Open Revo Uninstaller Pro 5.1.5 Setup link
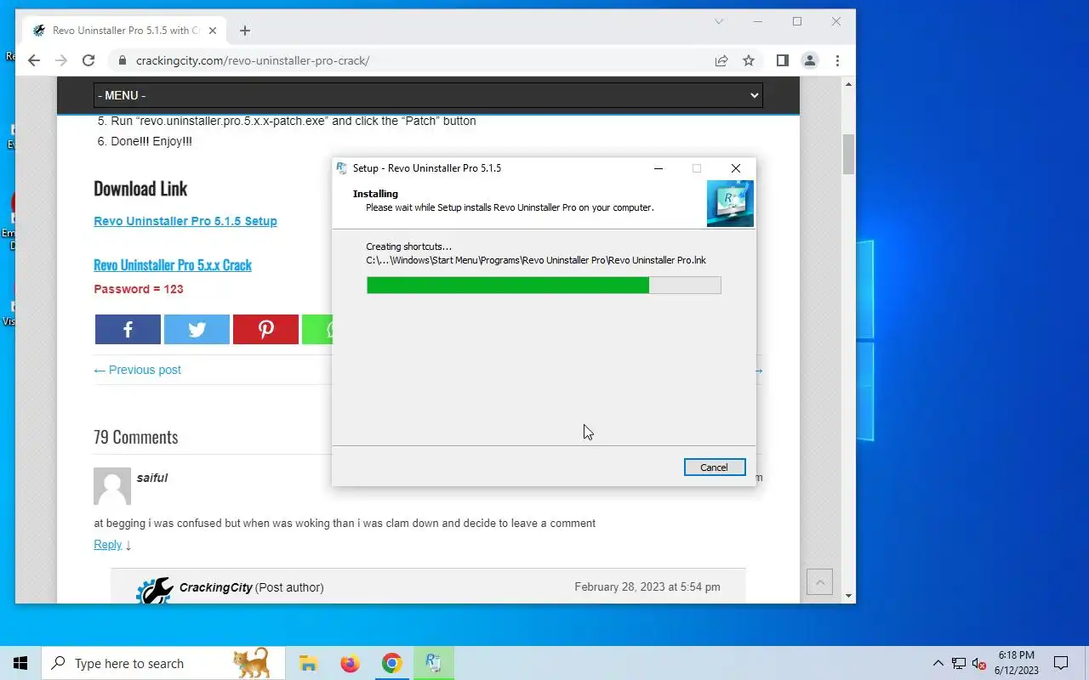This screenshot has width=1089, height=680. click(x=185, y=221)
